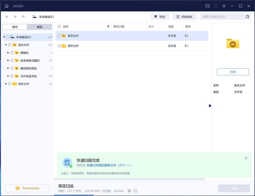Navigate back with the left arrow
Viewport: 255px width, 196px height.
(x=7, y=17)
